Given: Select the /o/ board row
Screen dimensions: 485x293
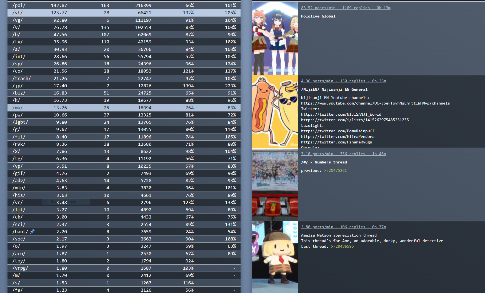Looking at the screenshot, I should (124, 246).
